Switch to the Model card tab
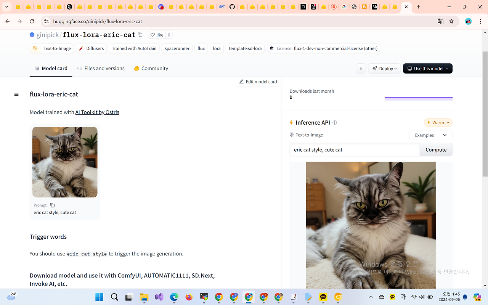This screenshot has width=488, height=305. (51, 69)
